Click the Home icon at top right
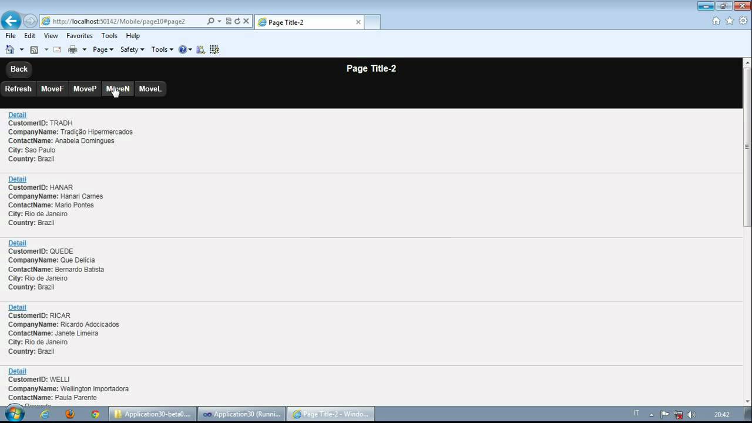The width and height of the screenshot is (752, 423). pyautogui.click(x=716, y=21)
